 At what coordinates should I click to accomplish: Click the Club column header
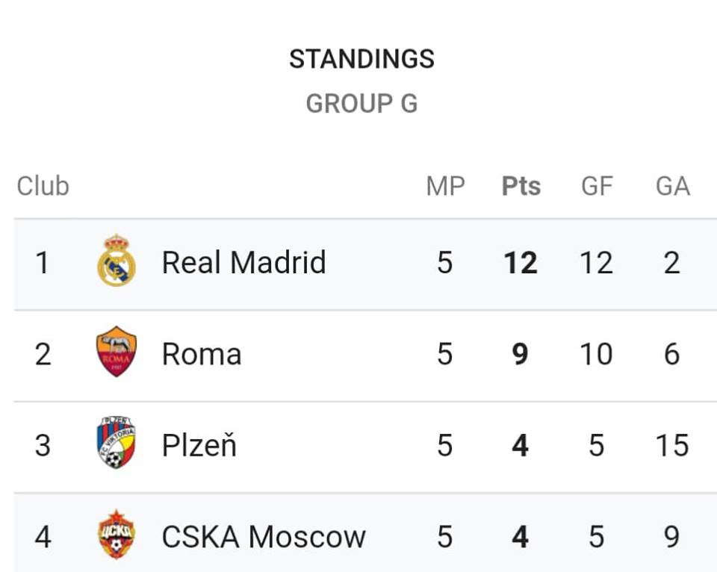tap(43, 186)
